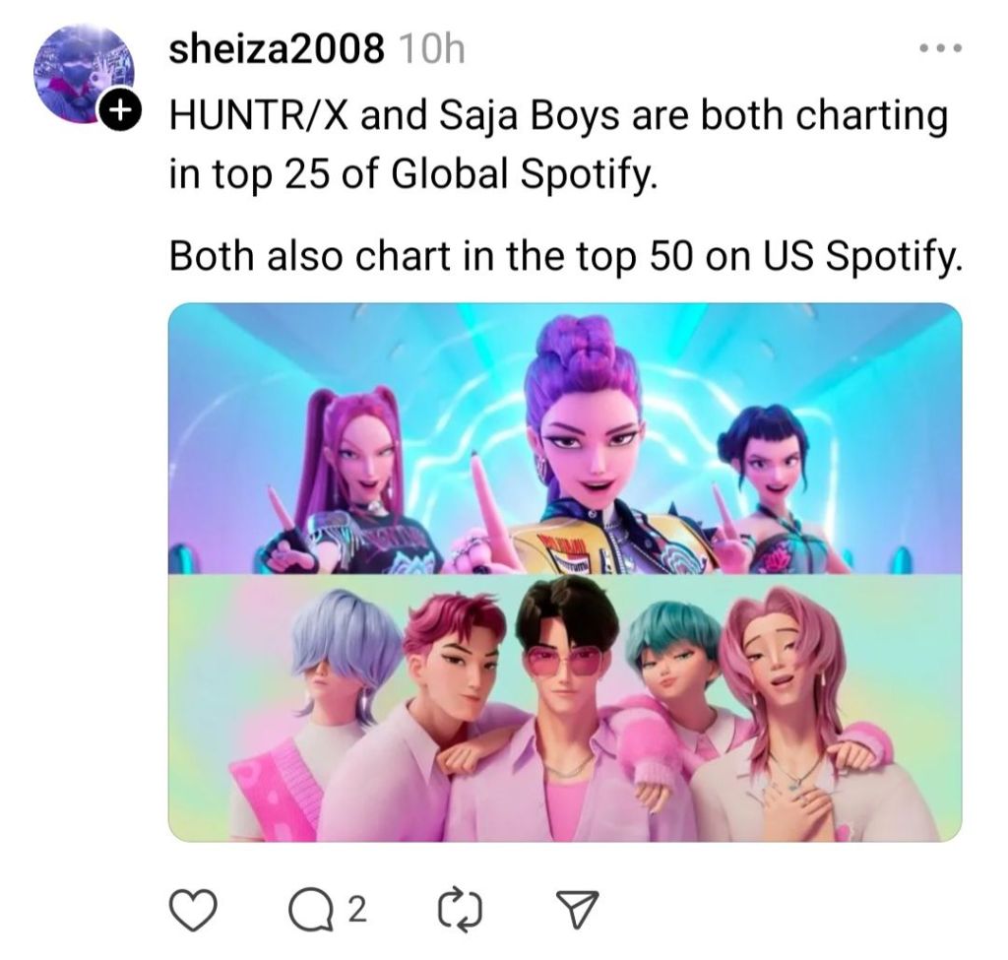Click the sentence about top 50 US Spotify

[566, 255]
